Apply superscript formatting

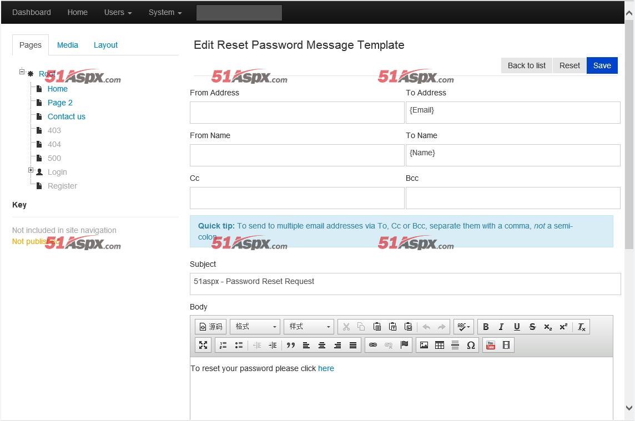click(563, 327)
